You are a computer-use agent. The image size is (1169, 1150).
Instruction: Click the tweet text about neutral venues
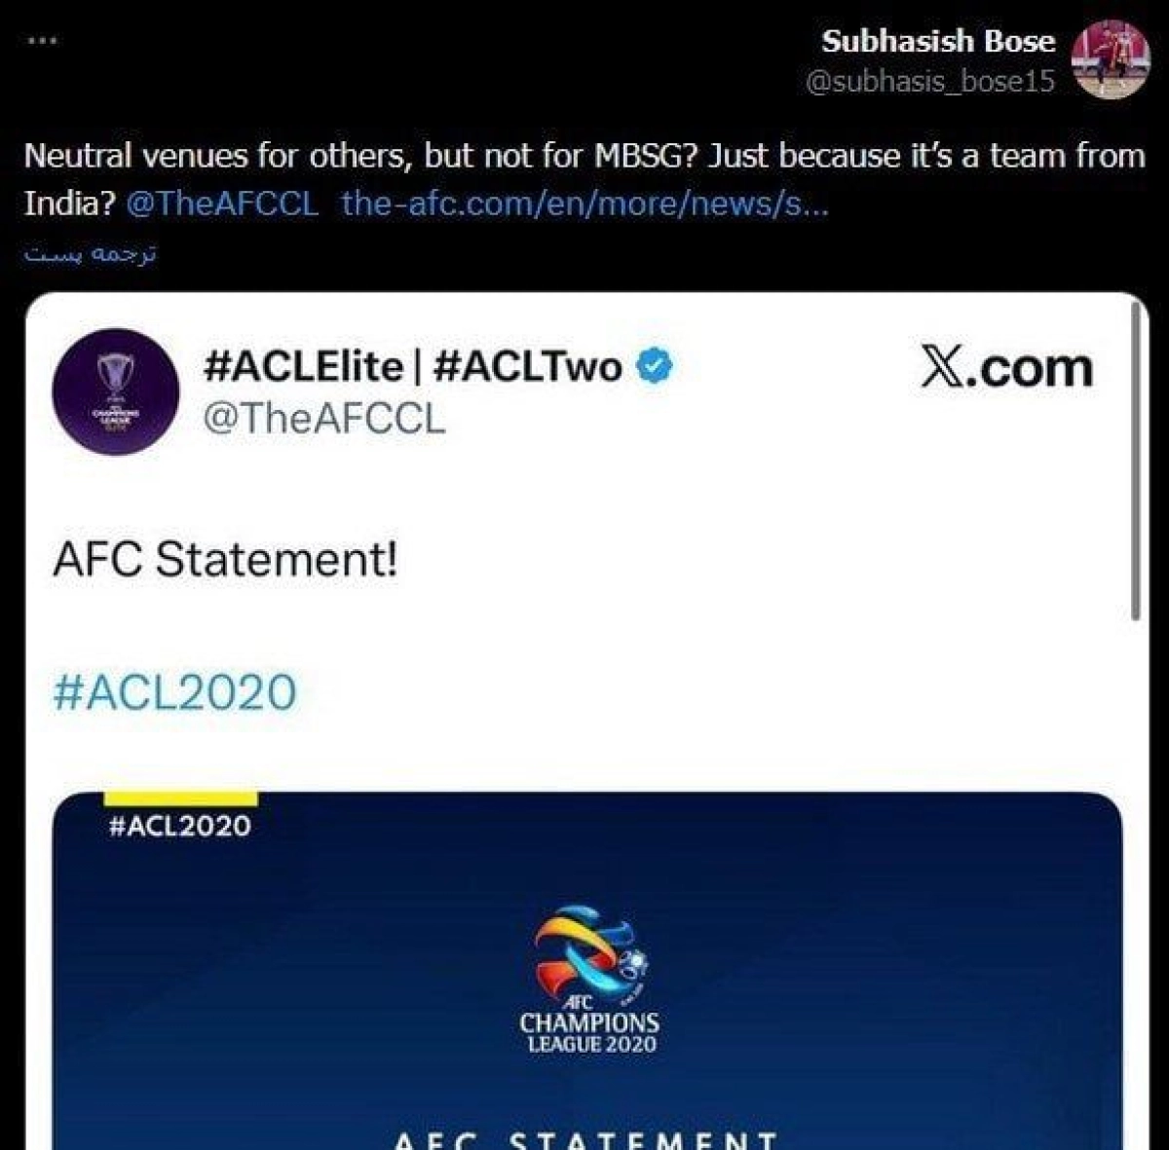(584, 156)
